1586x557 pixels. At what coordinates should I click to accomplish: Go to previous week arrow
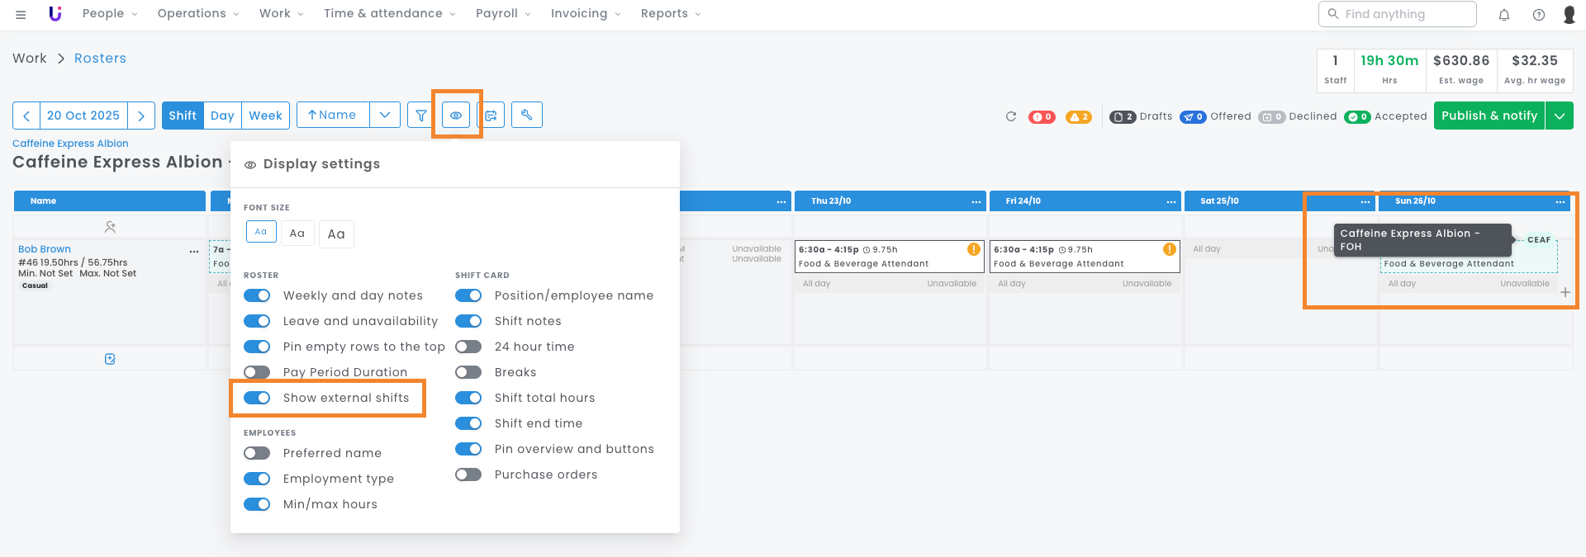(26, 116)
